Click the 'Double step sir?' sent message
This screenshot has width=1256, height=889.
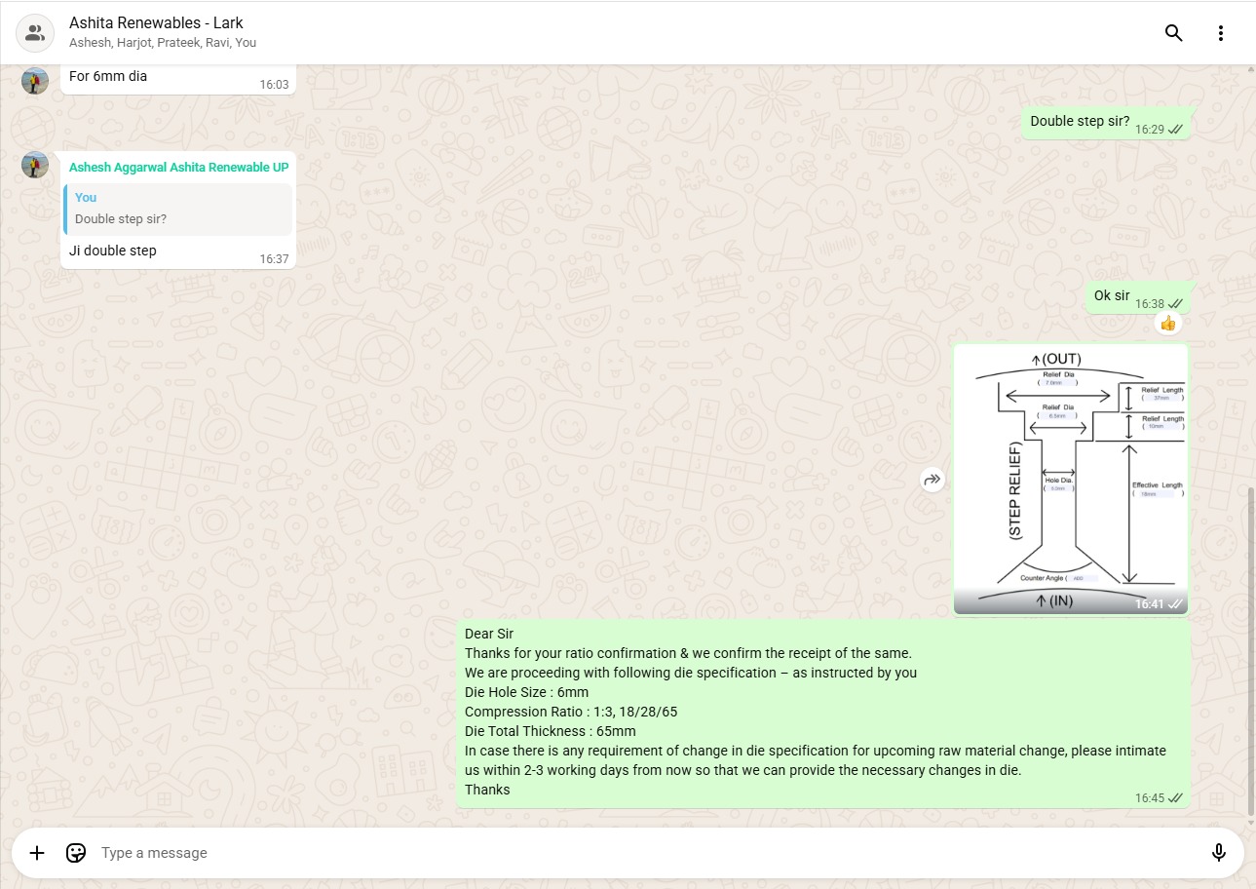[x=1080, y=122]
